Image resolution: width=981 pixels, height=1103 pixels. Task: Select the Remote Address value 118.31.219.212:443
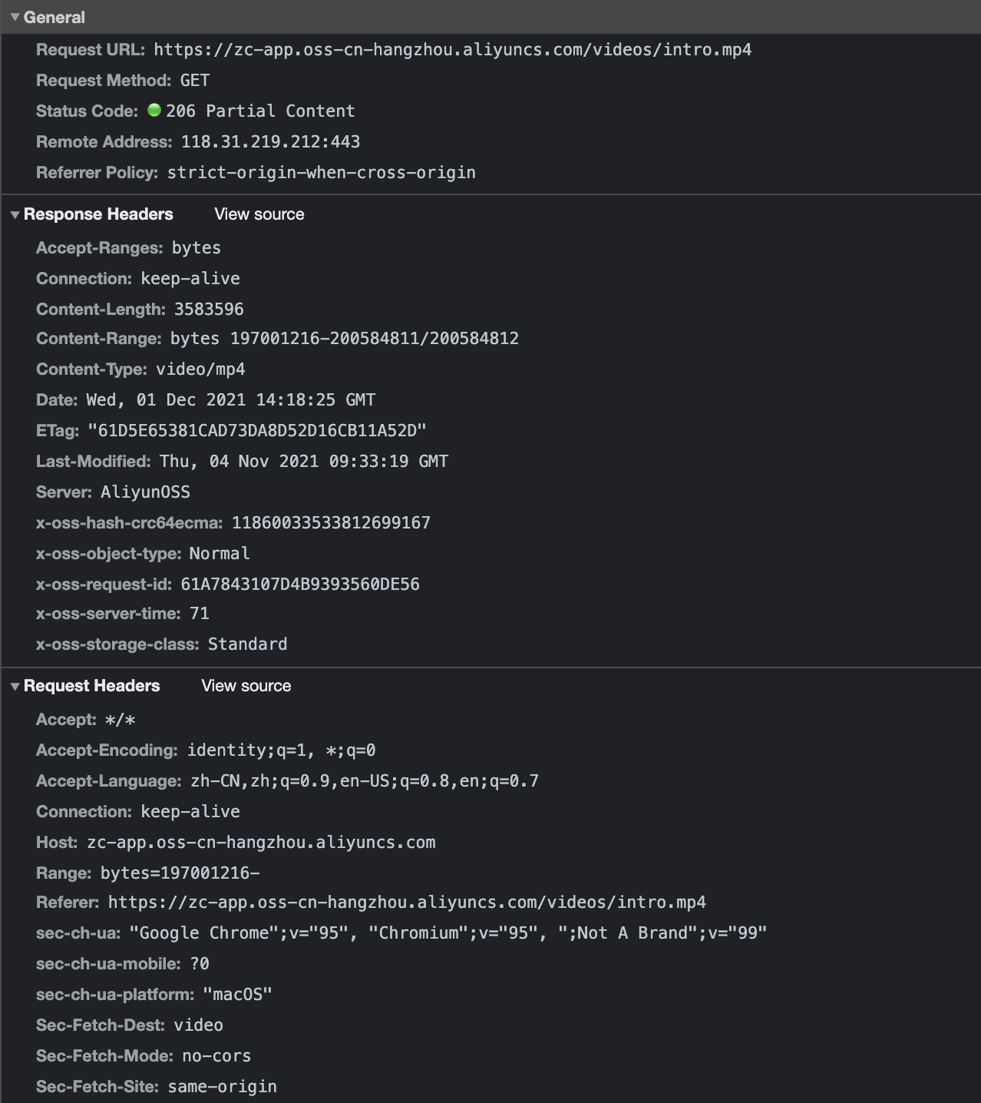pos(270,142)
